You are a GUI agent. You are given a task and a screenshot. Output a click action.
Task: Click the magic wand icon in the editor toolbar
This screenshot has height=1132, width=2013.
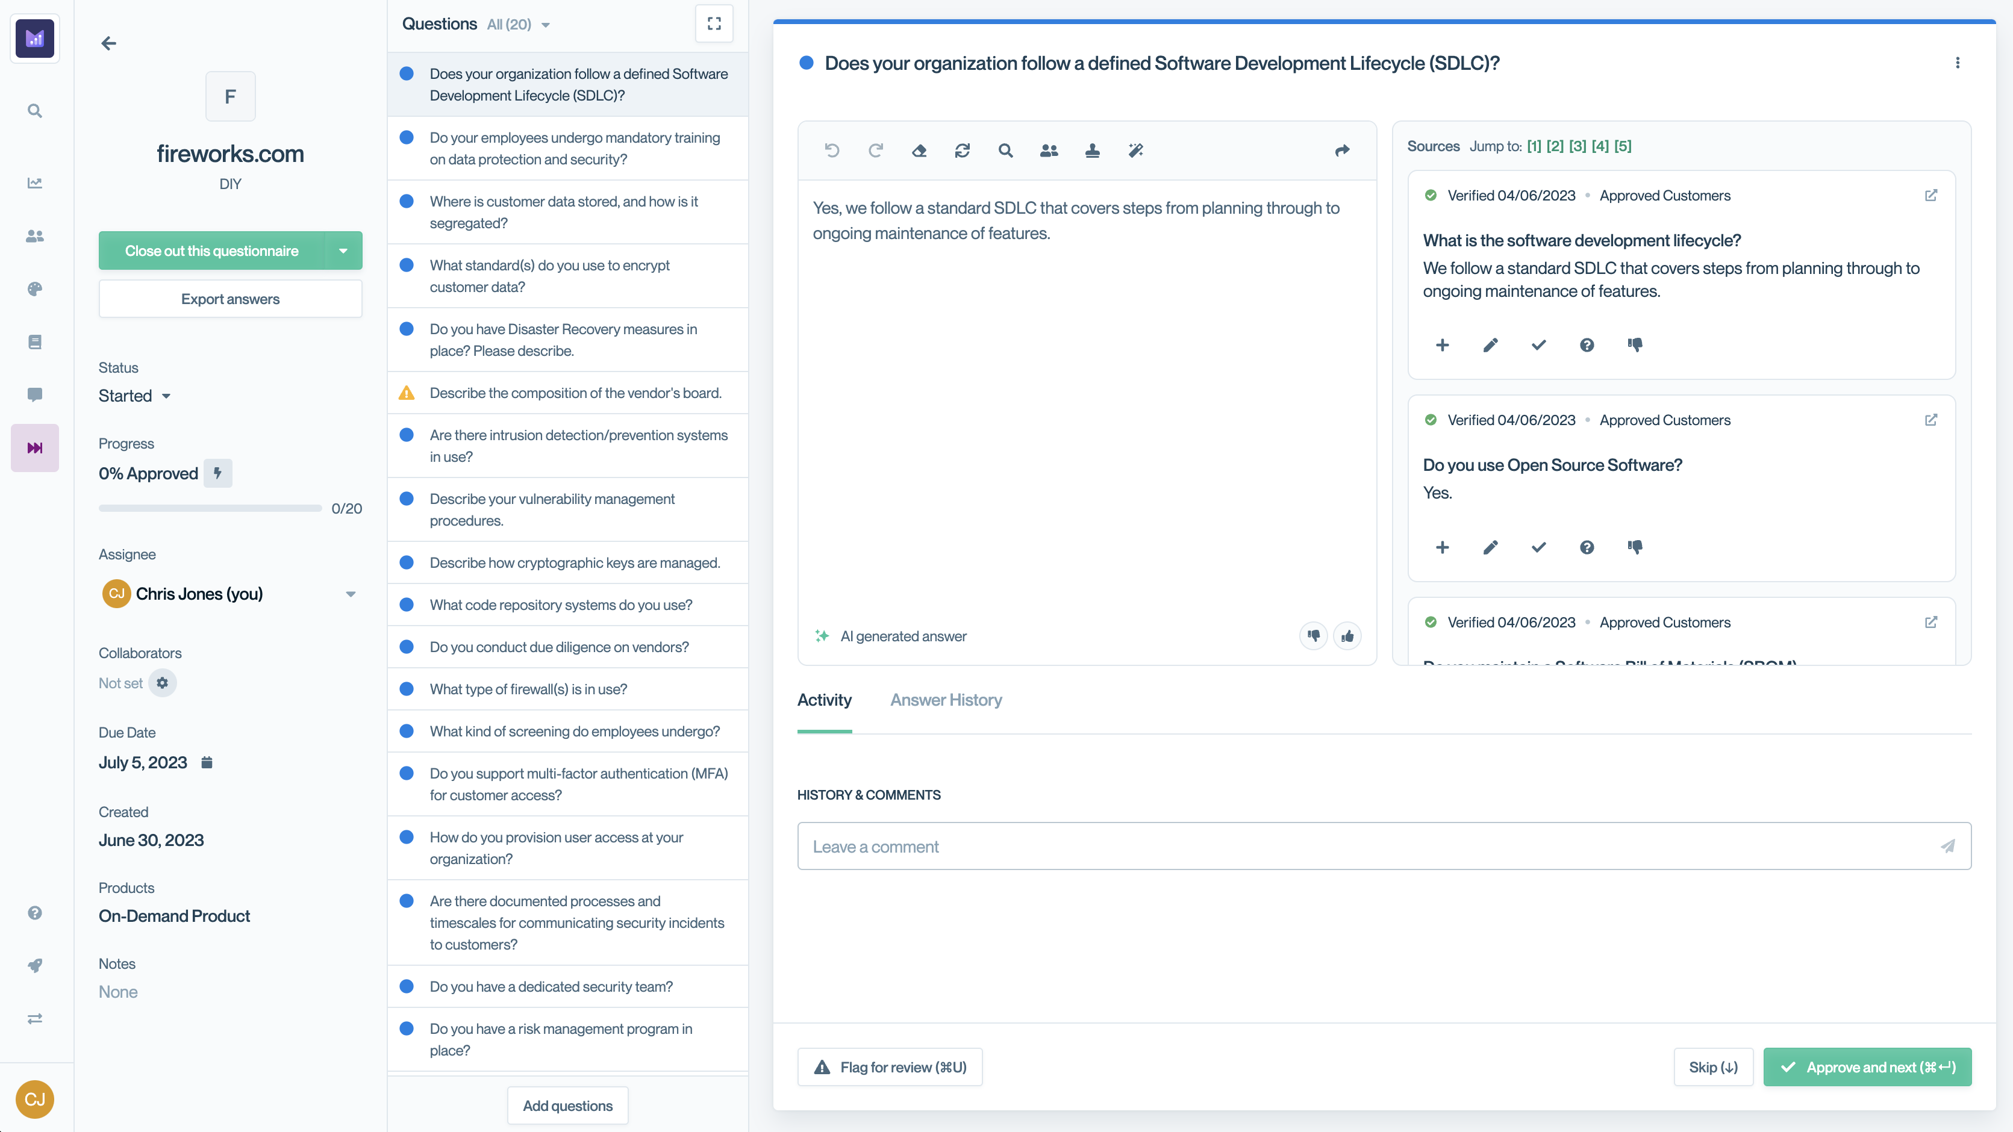pos(1135,151)
